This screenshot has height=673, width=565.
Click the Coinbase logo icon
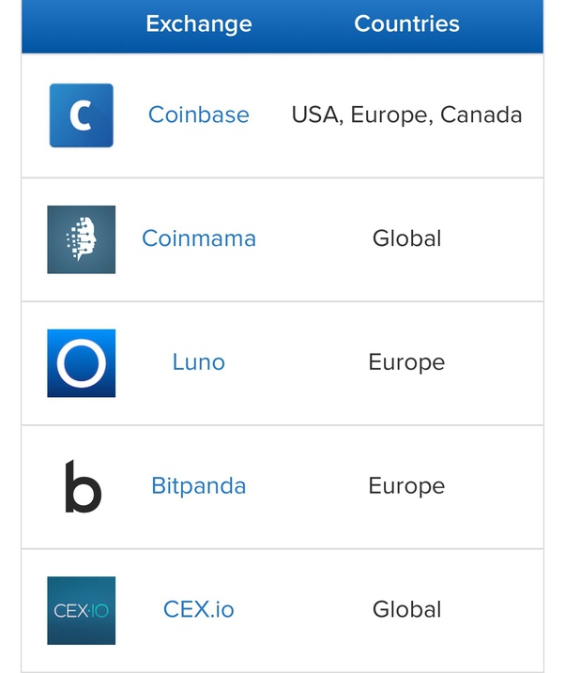pyautogui.click(x=82, y=115)
